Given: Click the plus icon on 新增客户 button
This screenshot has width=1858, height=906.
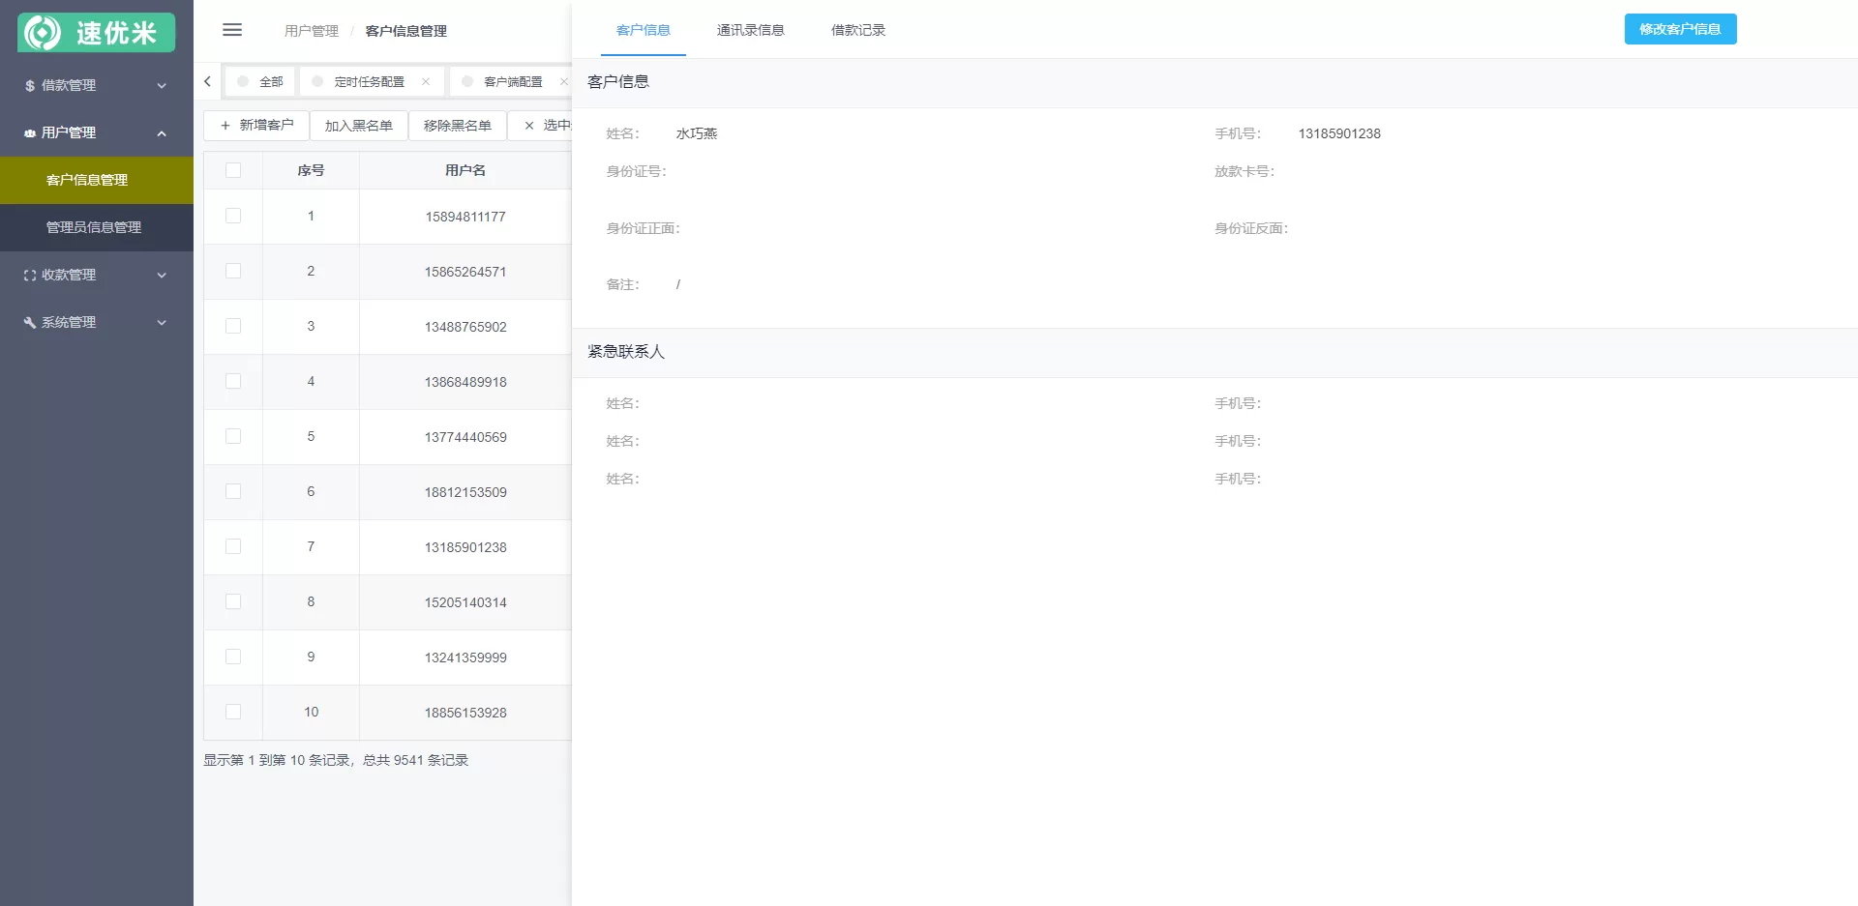Looking at the screenshot, I should point(224,125).
